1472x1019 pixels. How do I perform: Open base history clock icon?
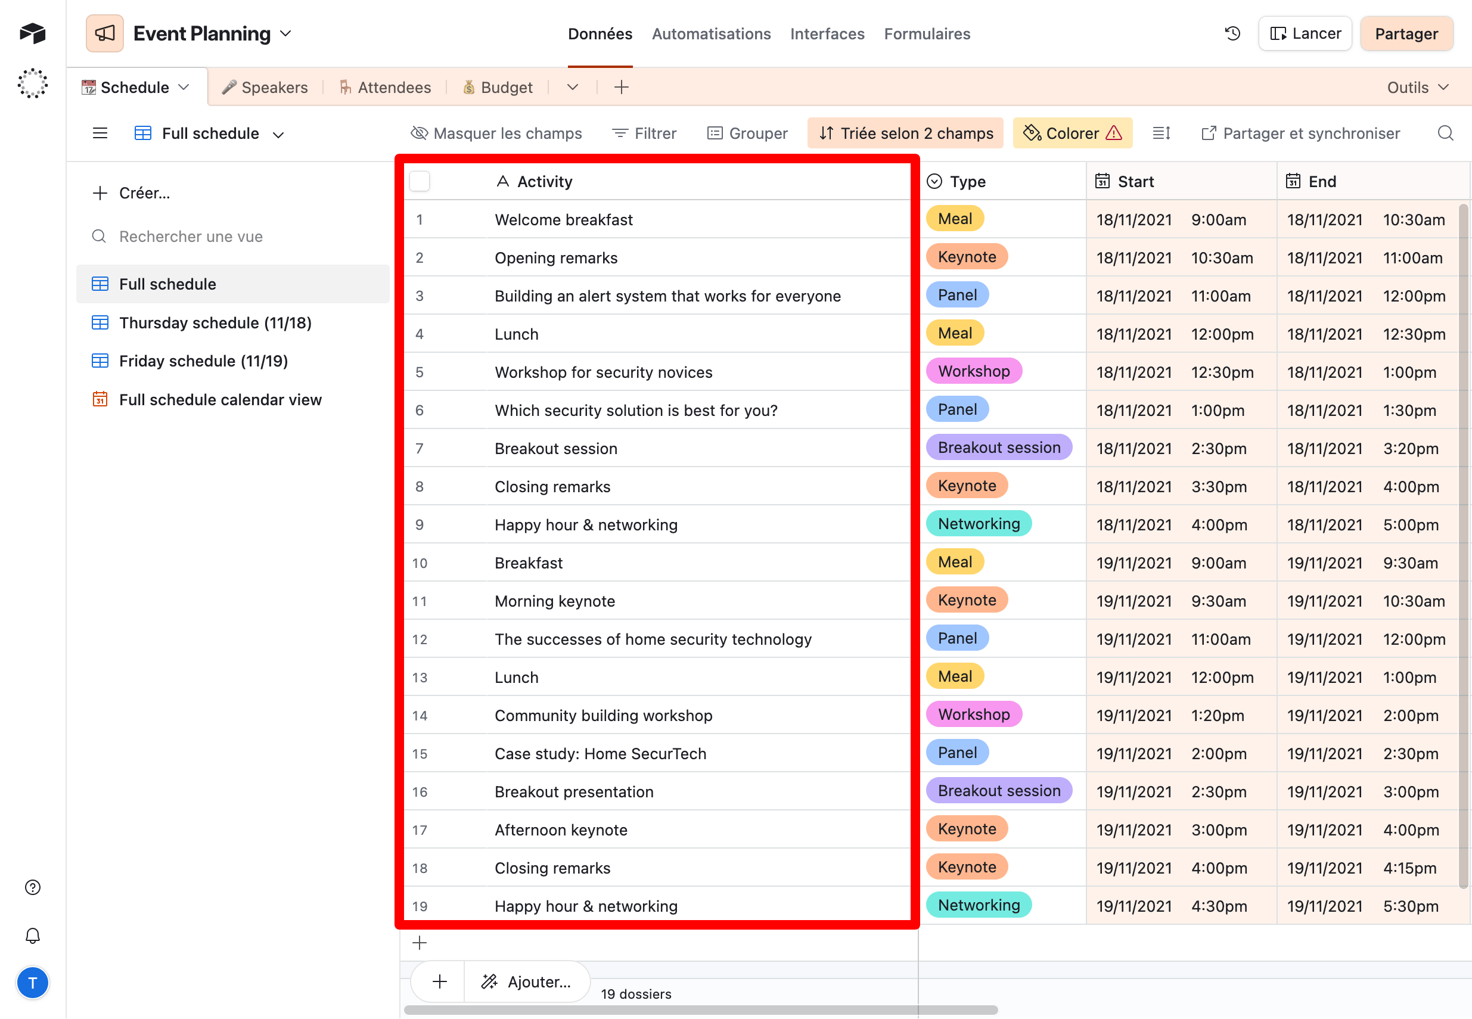pos(1232,34)
